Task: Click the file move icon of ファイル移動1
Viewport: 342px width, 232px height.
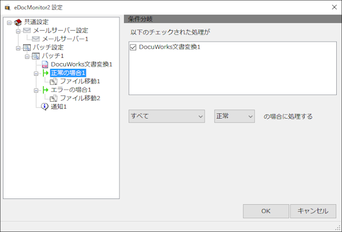Action: 54,82
